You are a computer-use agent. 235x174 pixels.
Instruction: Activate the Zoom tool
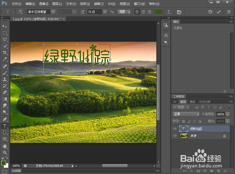click(x=5, y=152)
